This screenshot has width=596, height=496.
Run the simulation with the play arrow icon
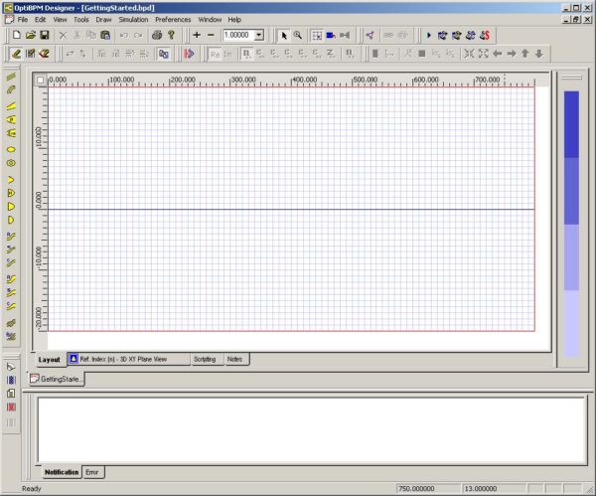pos(429,36)
